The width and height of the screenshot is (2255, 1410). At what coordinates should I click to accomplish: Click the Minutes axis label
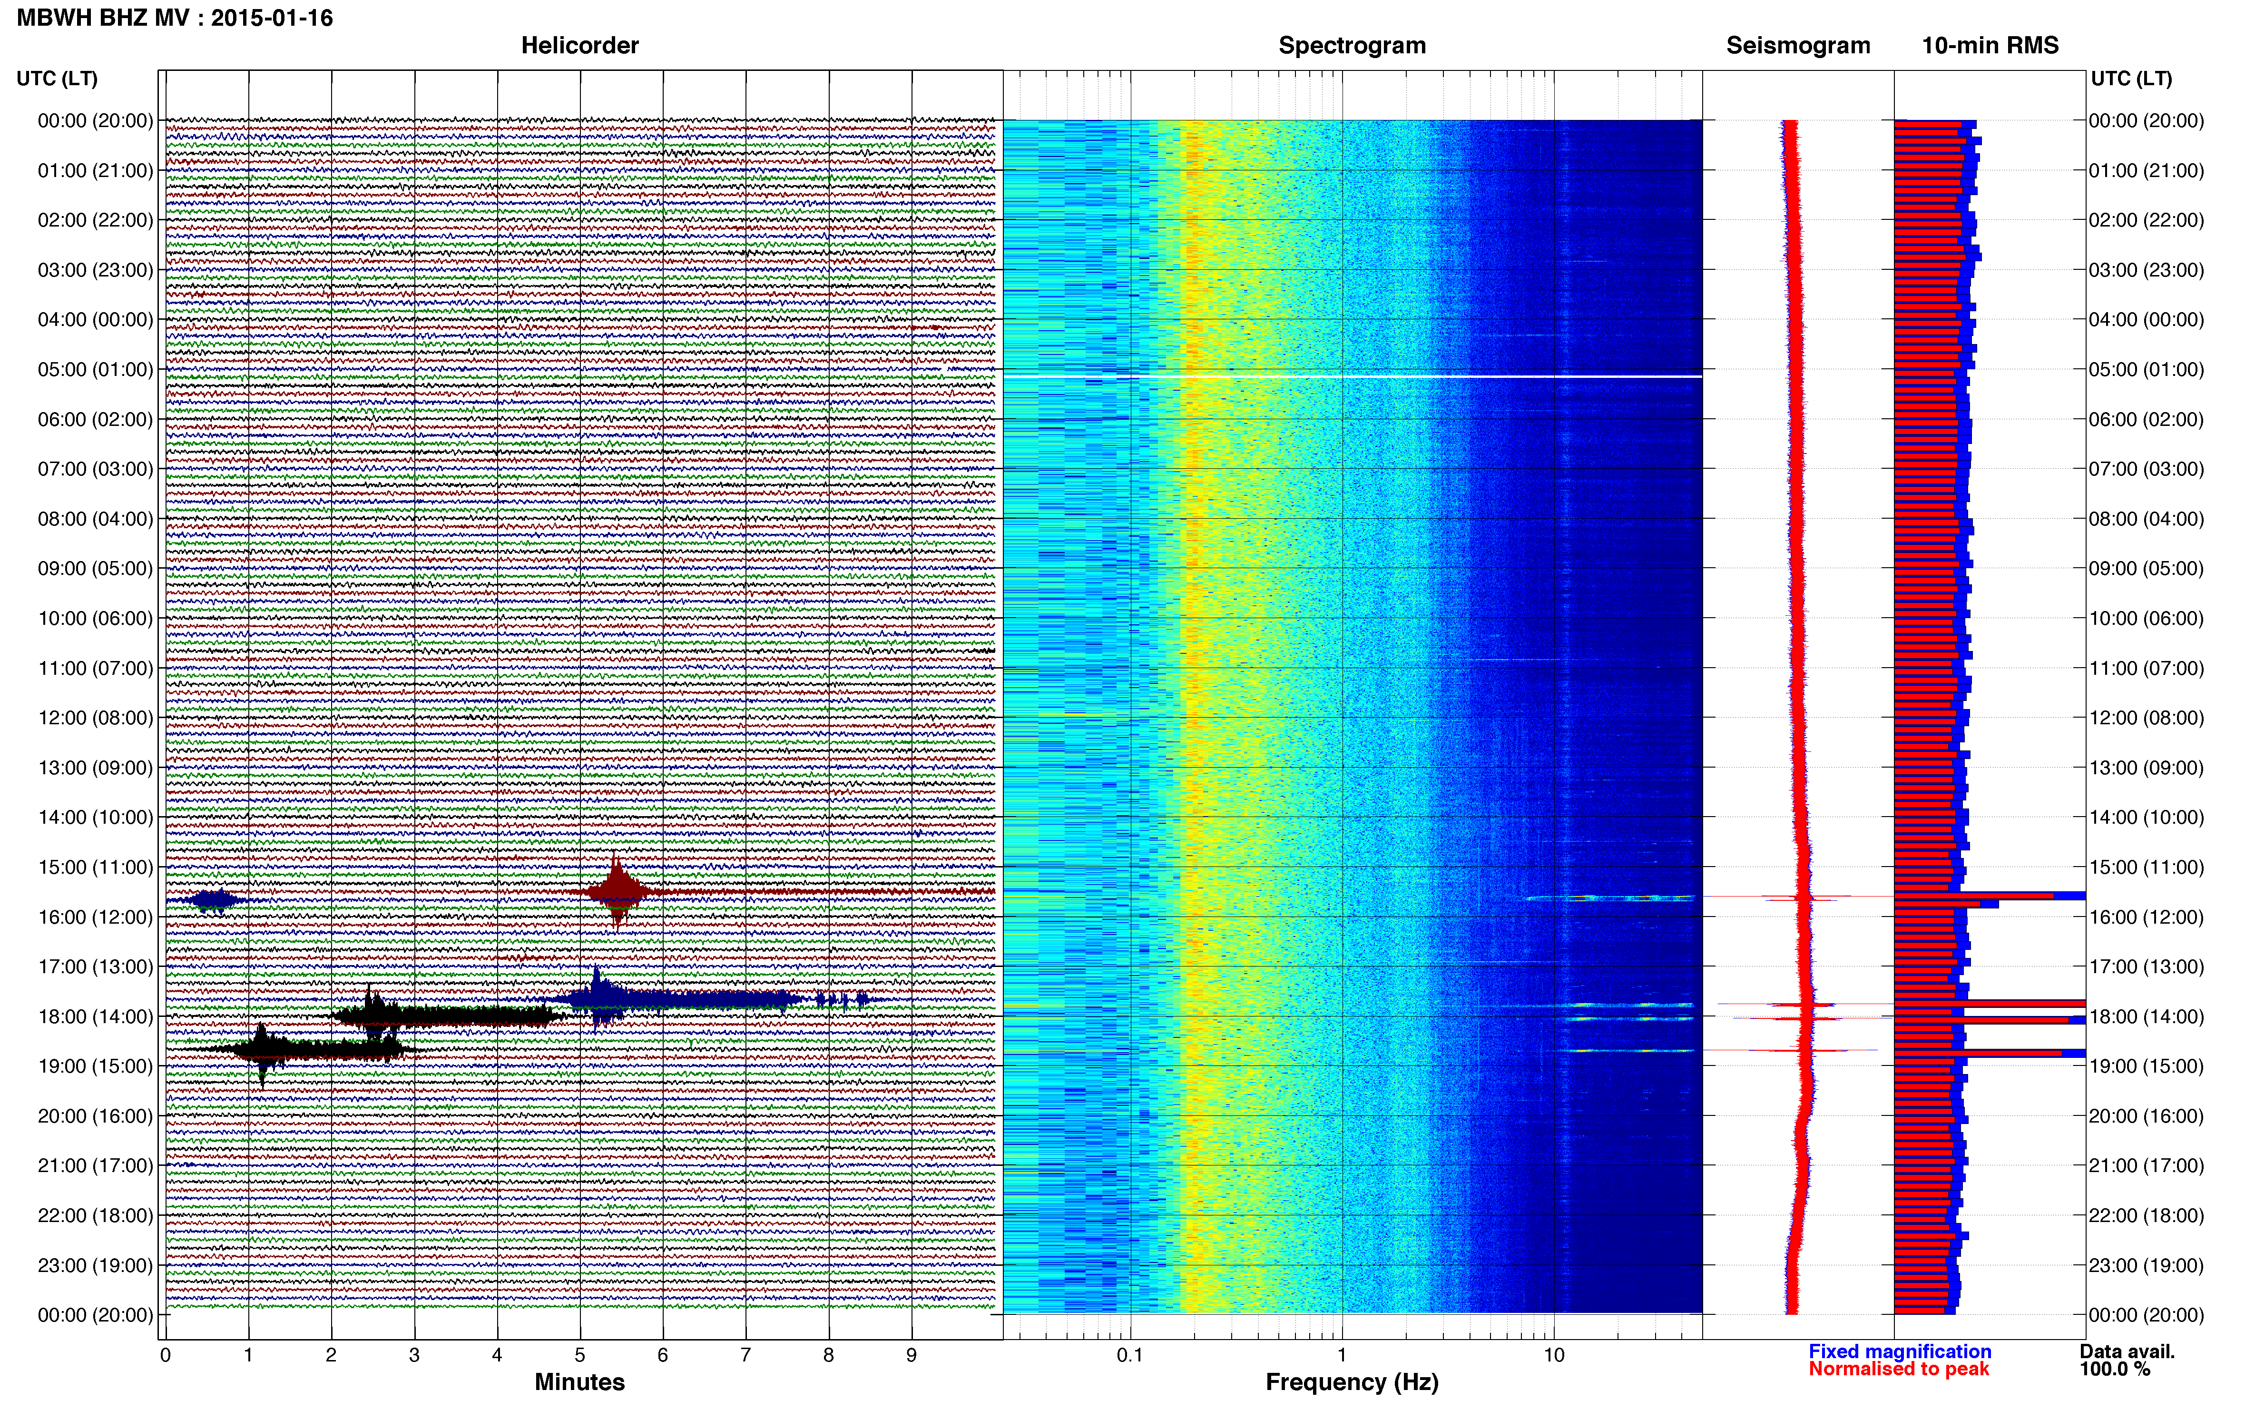pos(579,1382)
